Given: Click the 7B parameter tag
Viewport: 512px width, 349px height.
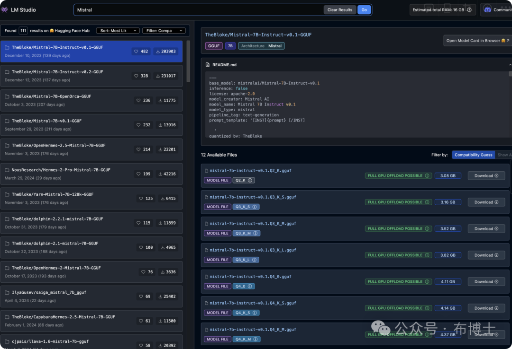Looking at the screenshot, I should [230, 46].
